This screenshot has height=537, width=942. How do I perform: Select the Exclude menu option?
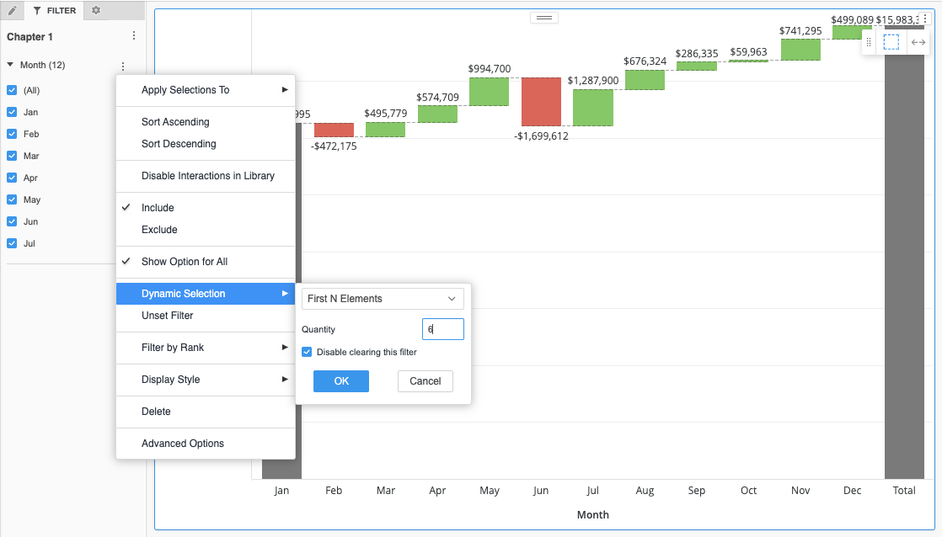pyautogui.click(x=159, y=230)
